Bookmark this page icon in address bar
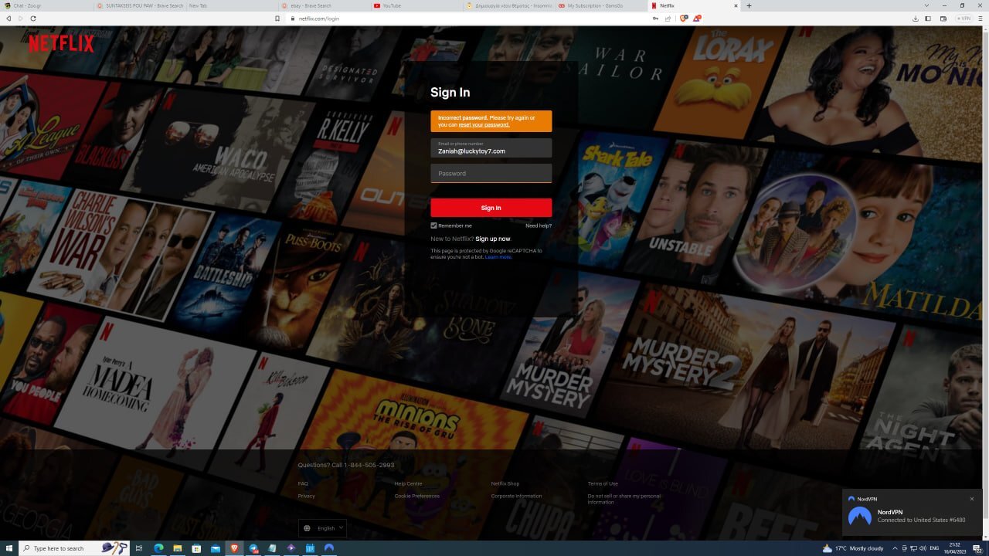This screenshot has height=556, width=989. [277, 18]
